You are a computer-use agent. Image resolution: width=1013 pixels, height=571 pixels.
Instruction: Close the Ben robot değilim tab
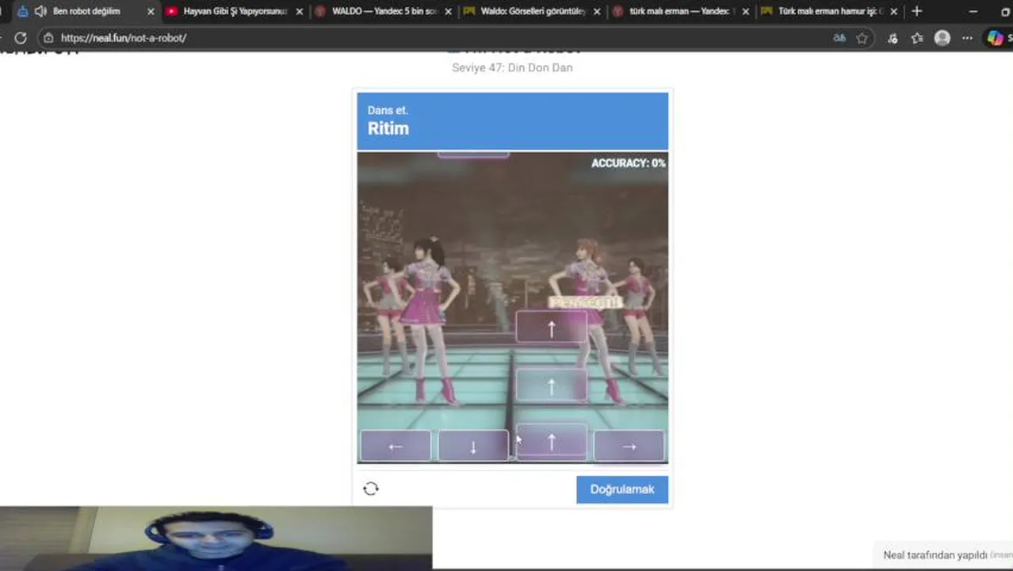pyautogui.click(x=151, y=11)
